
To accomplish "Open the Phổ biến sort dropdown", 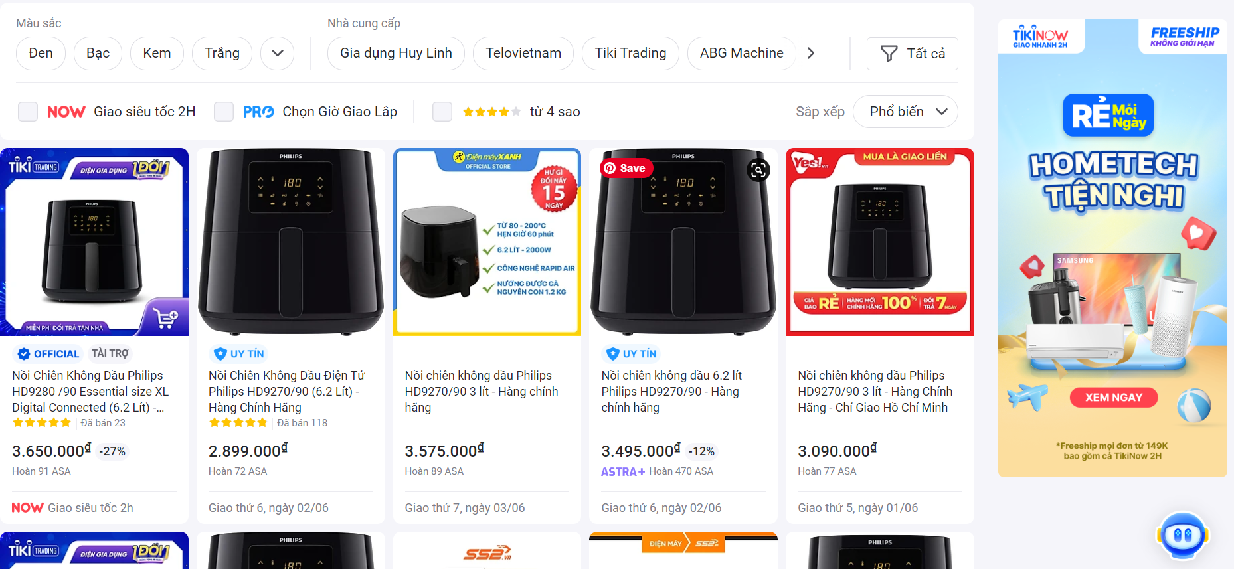I will pyautogui.click(x=905, y=112).
